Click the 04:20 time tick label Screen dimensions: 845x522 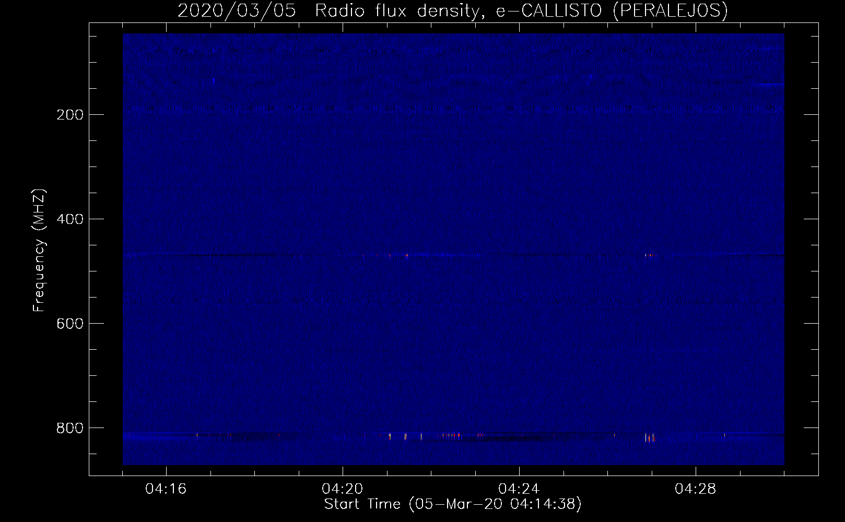(343, 489)
